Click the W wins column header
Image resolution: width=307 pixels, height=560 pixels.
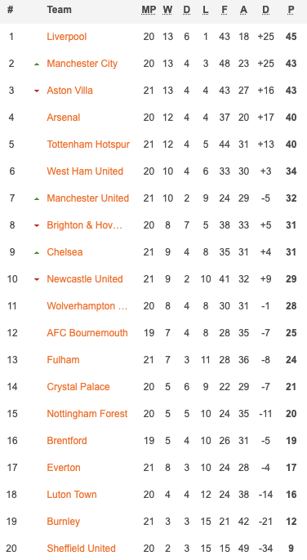coord(167,10)
